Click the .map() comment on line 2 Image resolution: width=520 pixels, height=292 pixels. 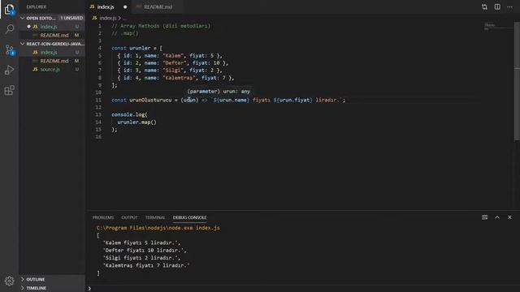point(125,33)
